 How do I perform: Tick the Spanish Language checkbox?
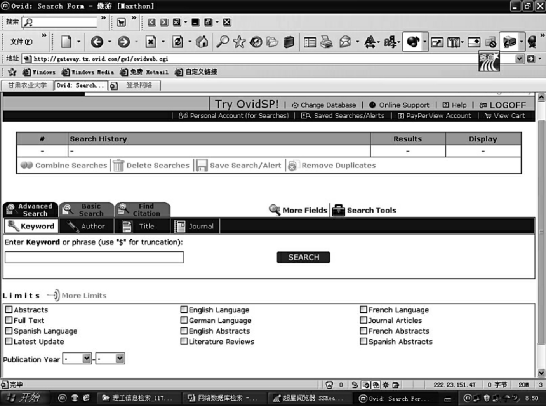[9, 331]
